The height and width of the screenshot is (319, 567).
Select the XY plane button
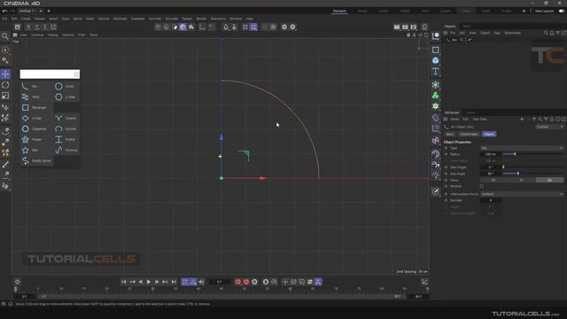tap(493, 180)
